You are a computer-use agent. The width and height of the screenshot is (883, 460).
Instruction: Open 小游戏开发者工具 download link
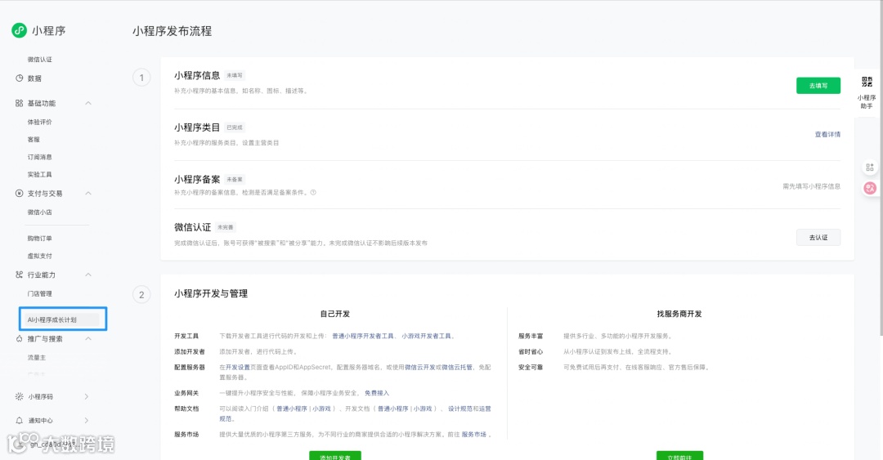pos(426,336)
